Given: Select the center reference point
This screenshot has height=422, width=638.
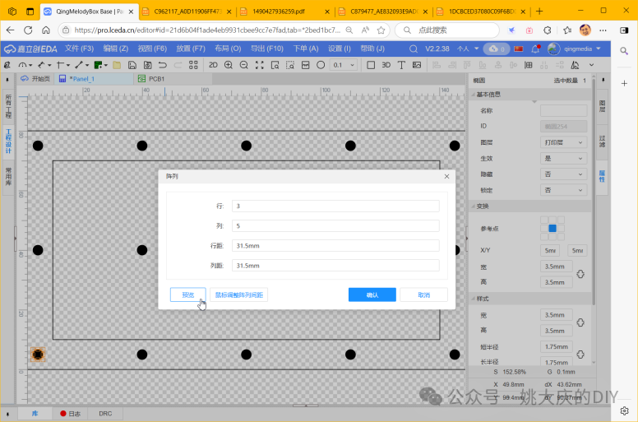Looking at the screenshot, I should (x=552, y=228).
